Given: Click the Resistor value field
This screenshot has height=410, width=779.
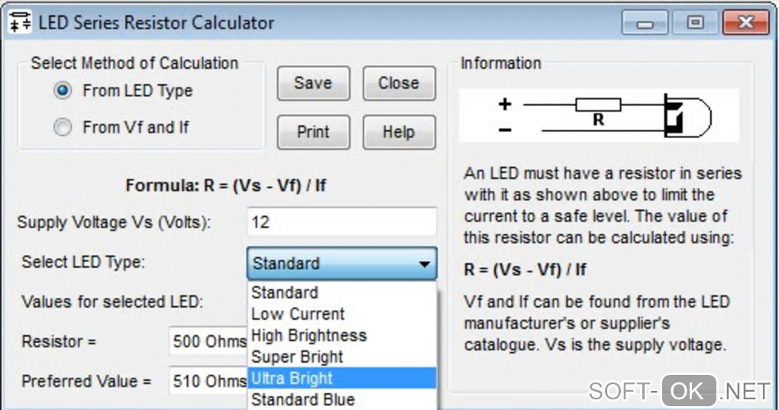Looking at the screenshot, I should [x=208, y=341].
